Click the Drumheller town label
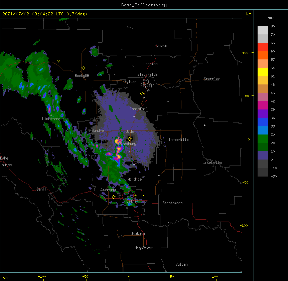The width and height of the screenshot is (288, 281). click(x=213, y=163)
